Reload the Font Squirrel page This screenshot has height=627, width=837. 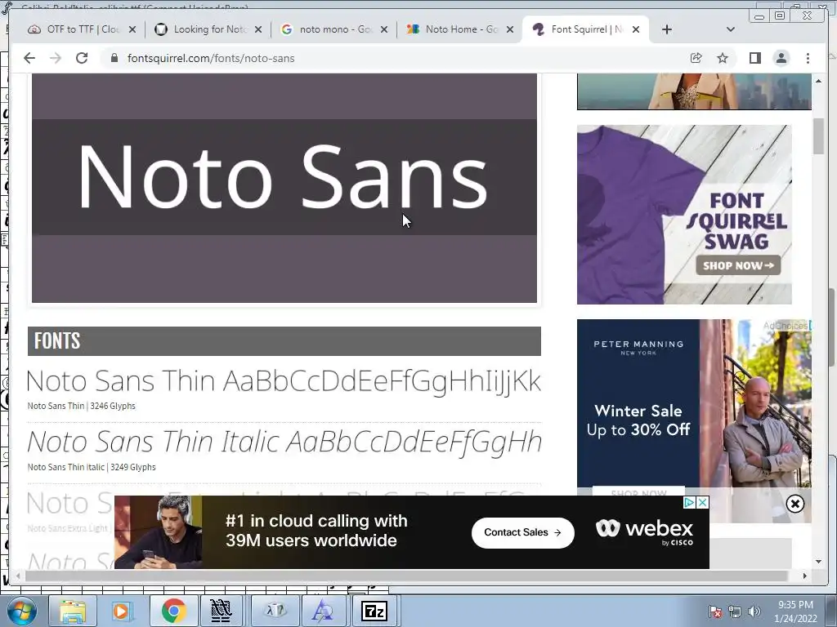tap(82, 58)
